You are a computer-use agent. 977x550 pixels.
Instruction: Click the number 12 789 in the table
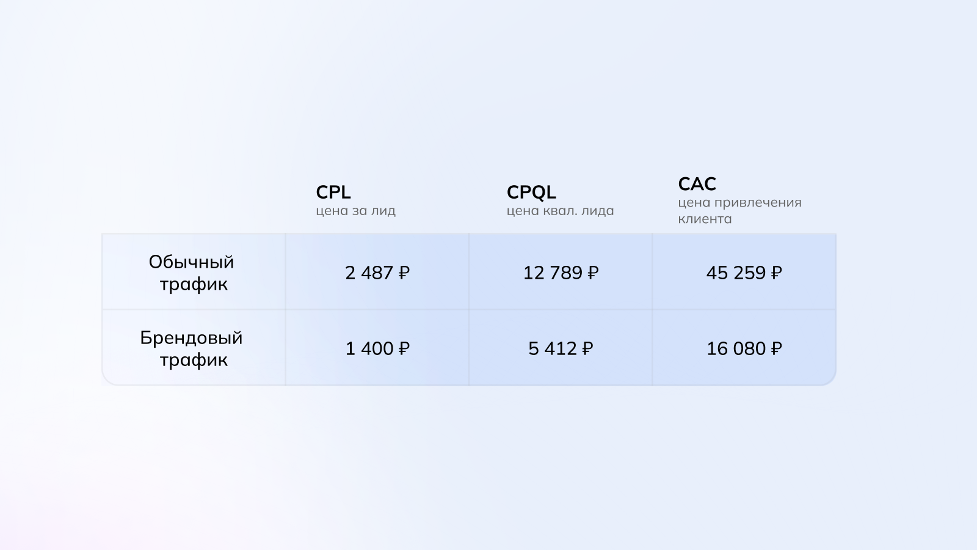coord(553,273)
